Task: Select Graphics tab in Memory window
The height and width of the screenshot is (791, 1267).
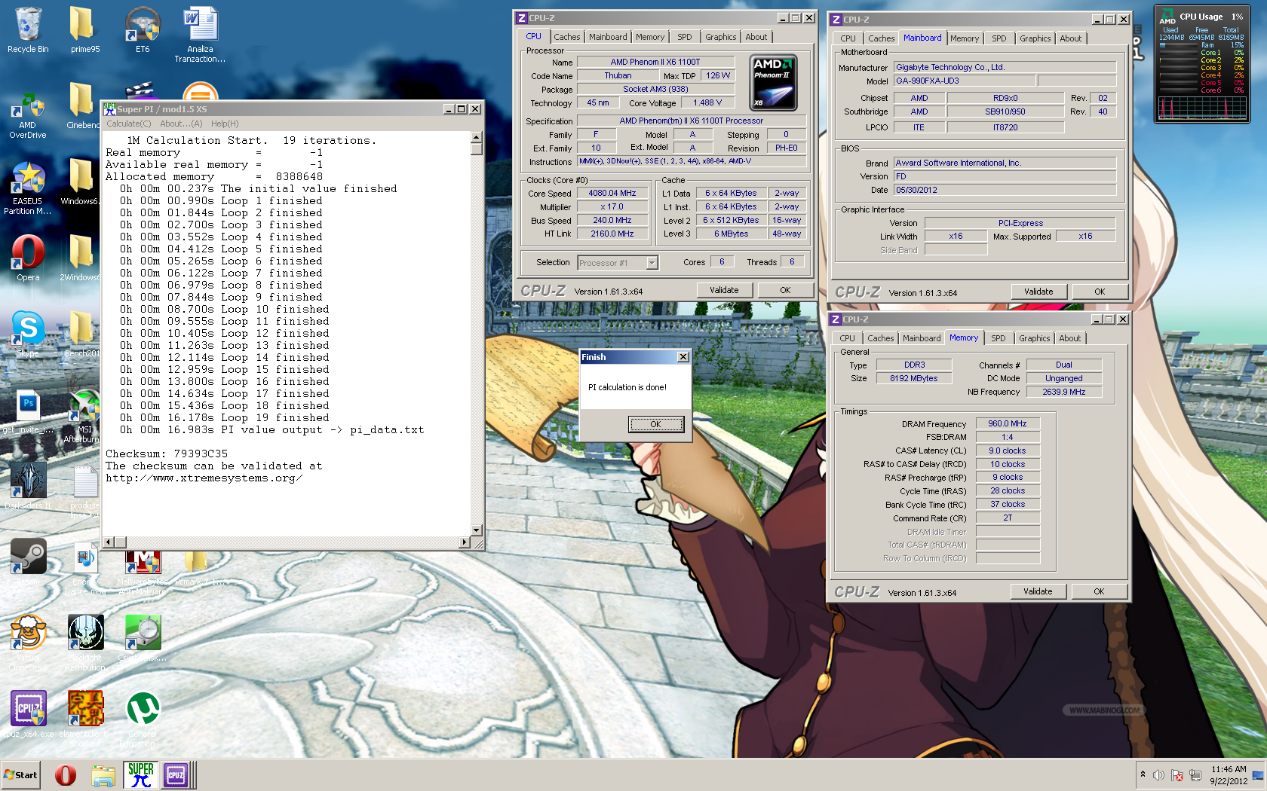Action: coord(1034,338)
